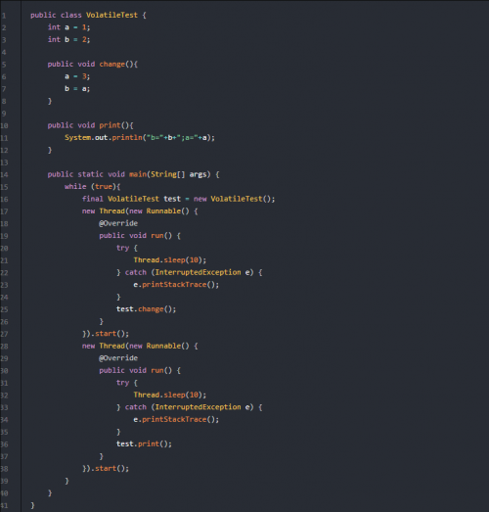This screenshot has width=489, height=512.
Task: Click the 'b = a;' assignment statement
Action: (x=77, y=88)
